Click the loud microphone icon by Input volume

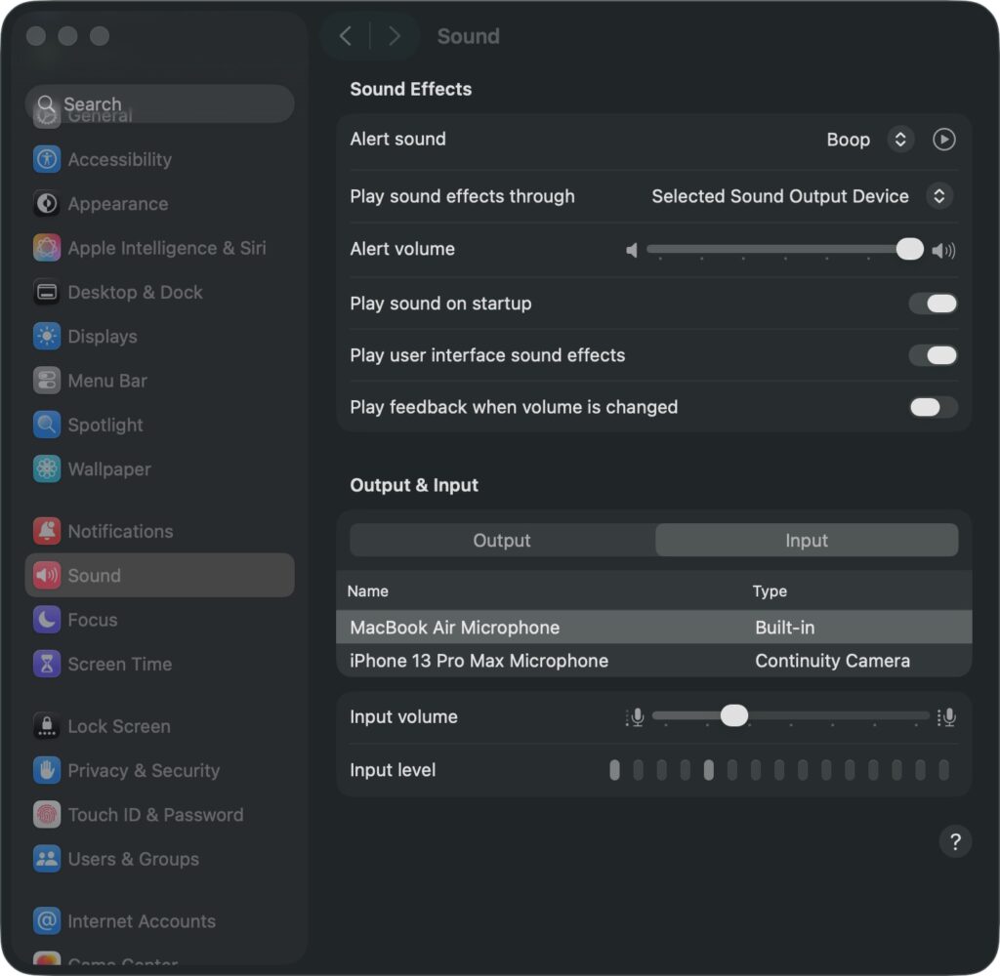click(946, 717)
